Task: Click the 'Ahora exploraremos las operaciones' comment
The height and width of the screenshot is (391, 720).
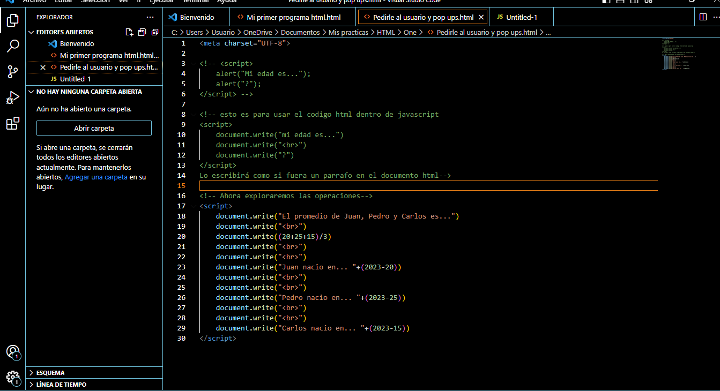Action: pyautogui.click(x=286, y=196)
